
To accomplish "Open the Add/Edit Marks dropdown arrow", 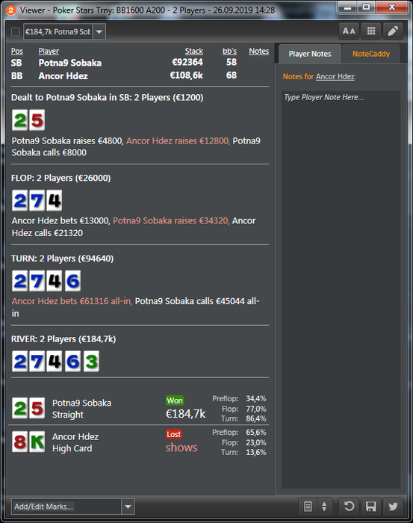I will point(128,507).
